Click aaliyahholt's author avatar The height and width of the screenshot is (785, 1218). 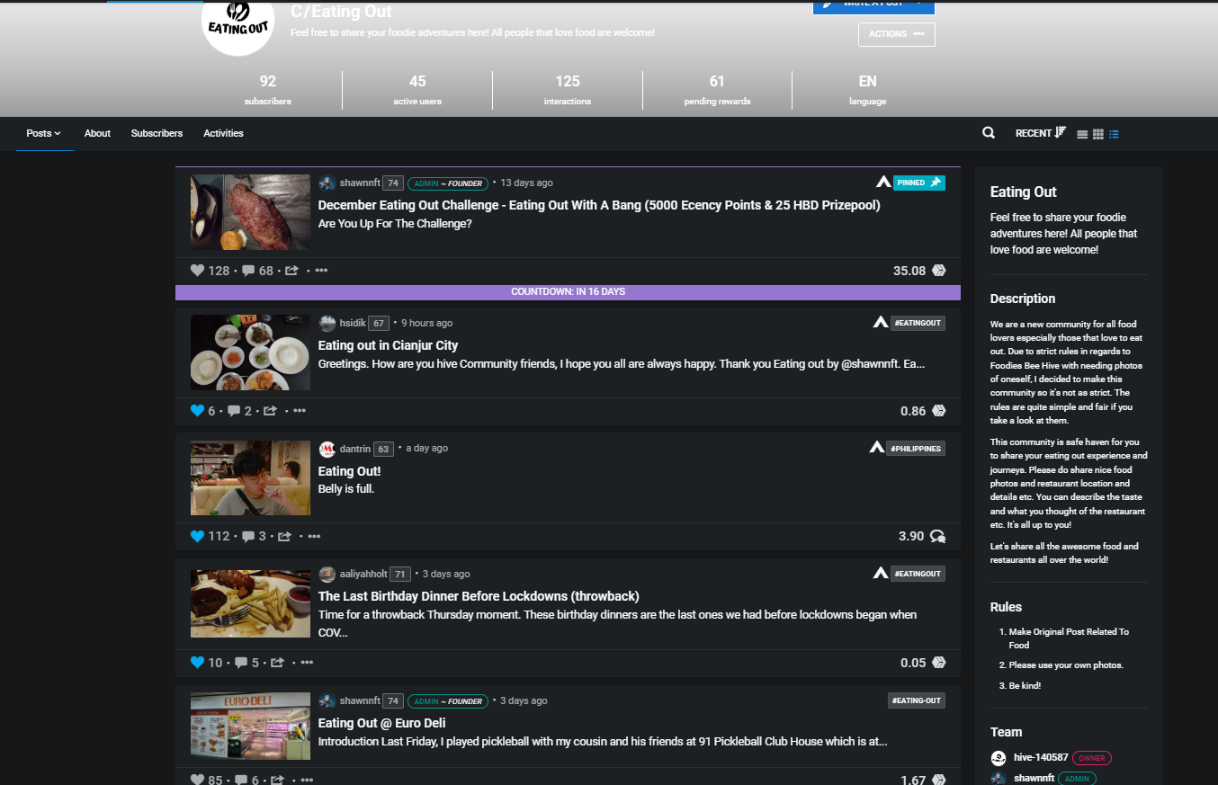(x=327, y=574)
